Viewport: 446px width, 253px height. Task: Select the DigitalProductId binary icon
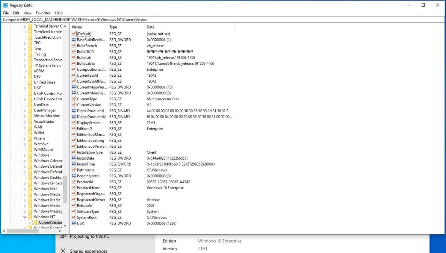74,111
